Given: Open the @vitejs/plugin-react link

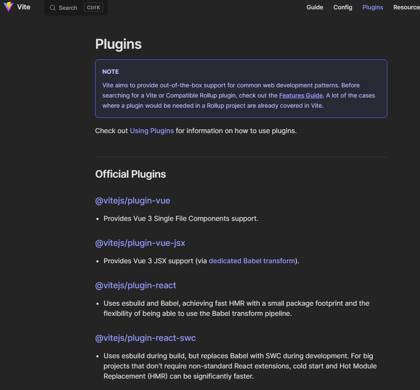Looking at the screenshot, I should (x=135, y=285).
